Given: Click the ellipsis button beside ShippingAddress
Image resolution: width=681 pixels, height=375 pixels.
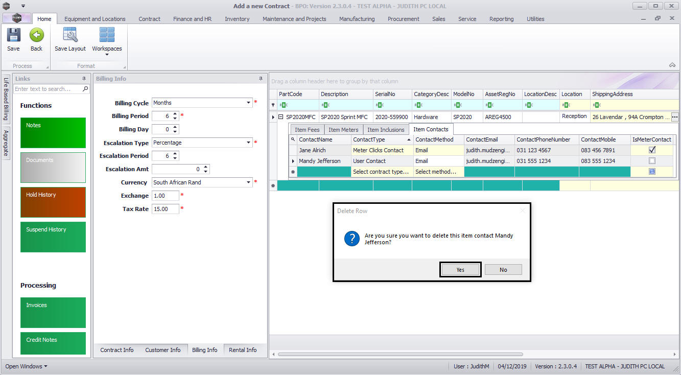Looking at the screenshot, I should 675,117.
